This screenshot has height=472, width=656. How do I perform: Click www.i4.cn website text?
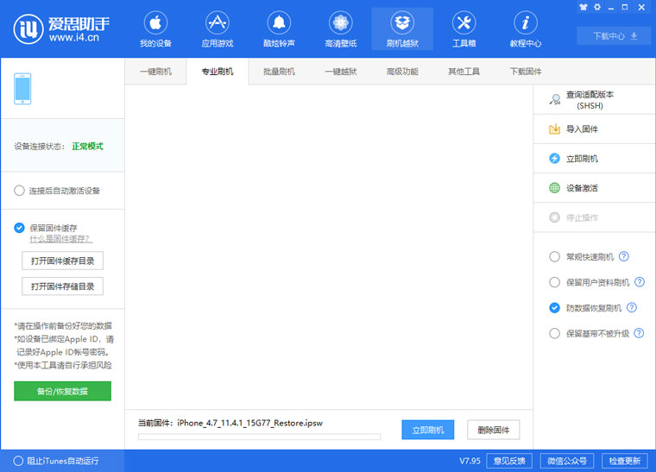[74, 37]
